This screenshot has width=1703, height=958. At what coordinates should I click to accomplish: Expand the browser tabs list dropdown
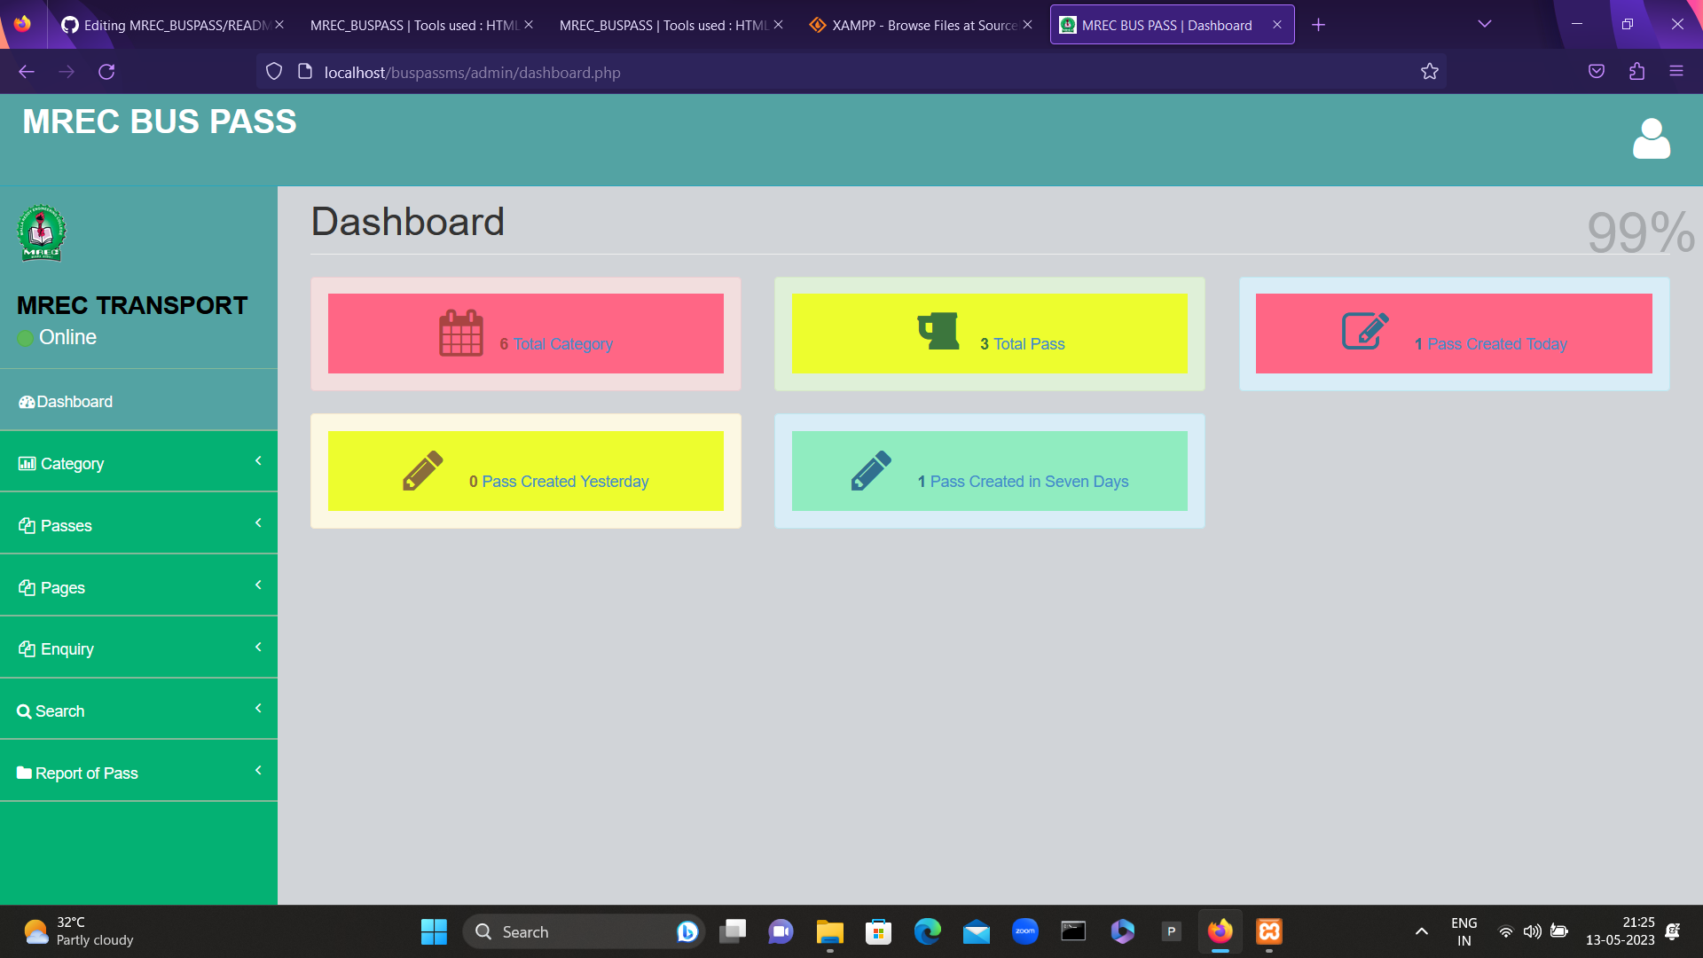click(1485, 24)
